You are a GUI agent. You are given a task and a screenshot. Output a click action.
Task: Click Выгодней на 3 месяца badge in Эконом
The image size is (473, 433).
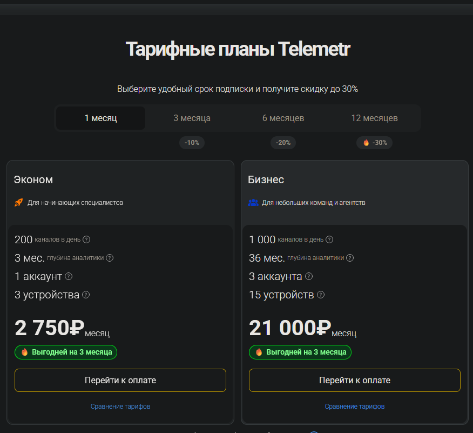pos(66,352)
